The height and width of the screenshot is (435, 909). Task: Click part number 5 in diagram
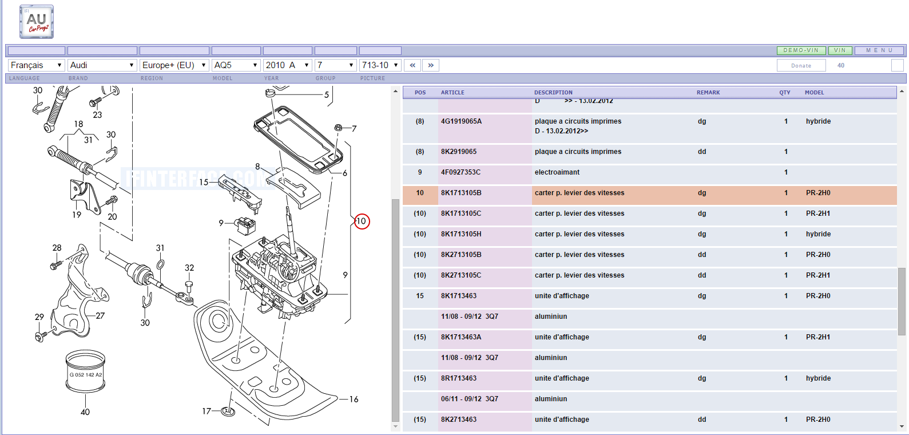coord(327,95)
